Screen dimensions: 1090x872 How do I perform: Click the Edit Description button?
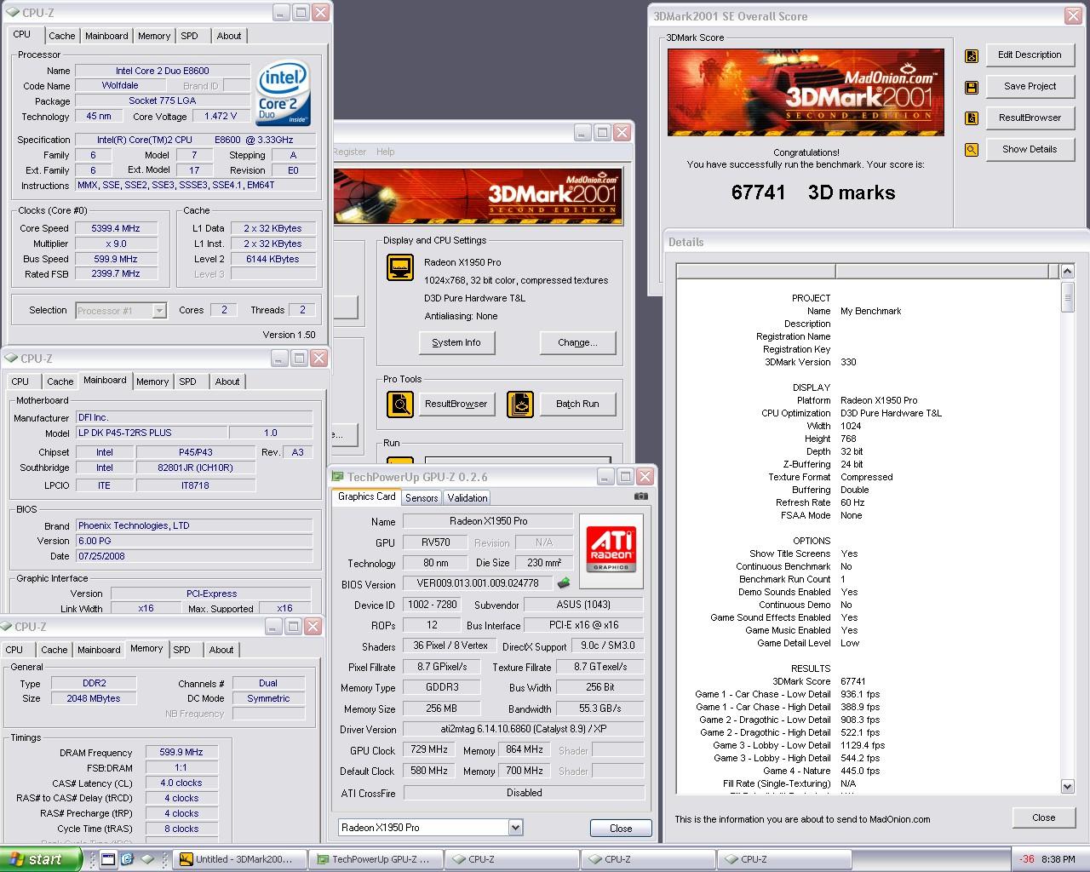[1030, 55]
